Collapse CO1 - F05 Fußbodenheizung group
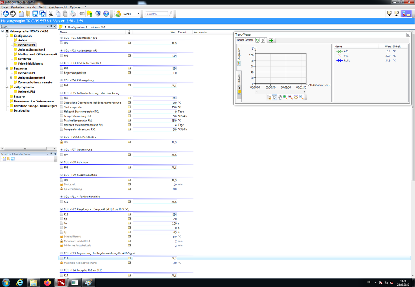 click(61, 93)
